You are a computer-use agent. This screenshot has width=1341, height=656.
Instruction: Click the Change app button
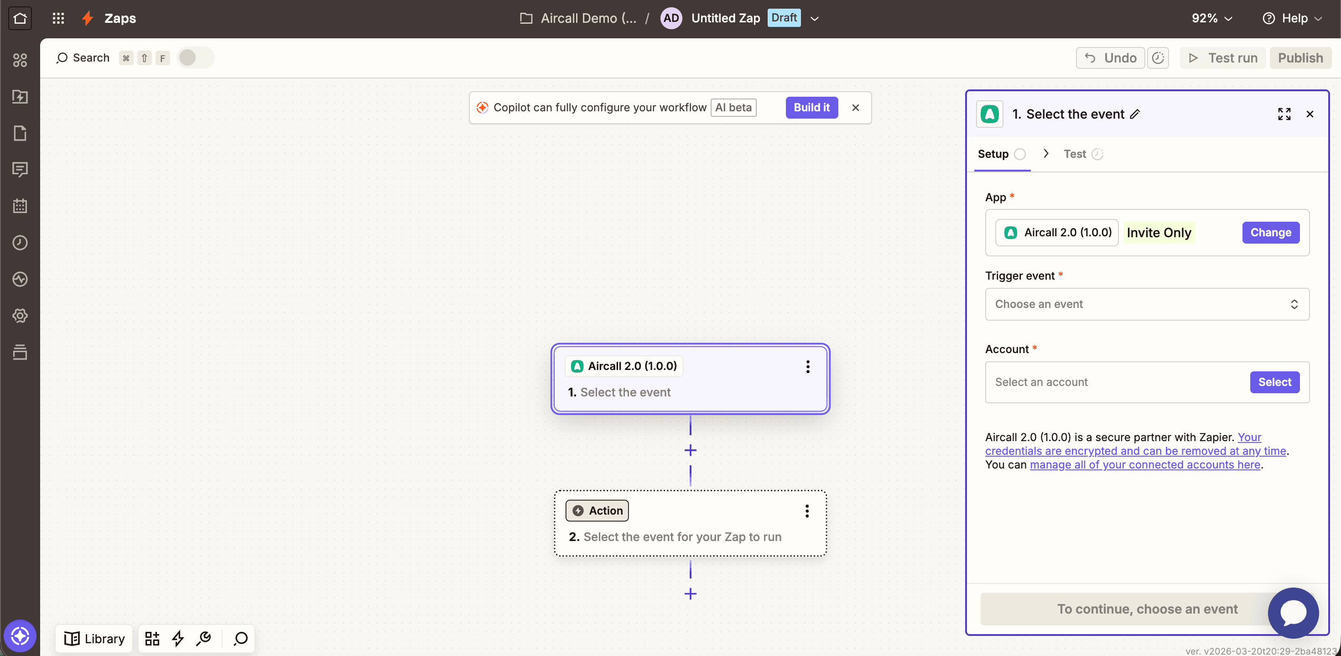(x=1270, y=233)
